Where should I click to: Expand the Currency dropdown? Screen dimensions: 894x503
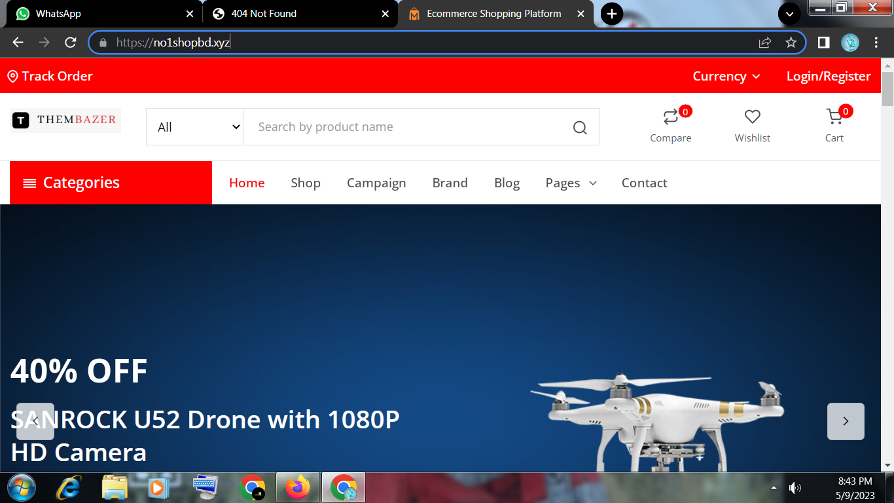click(x=726, y=77)
